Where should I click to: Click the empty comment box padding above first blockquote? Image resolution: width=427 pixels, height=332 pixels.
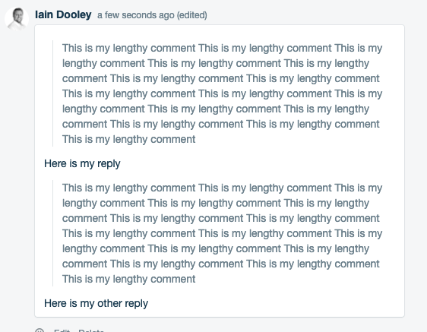point(220,33)
